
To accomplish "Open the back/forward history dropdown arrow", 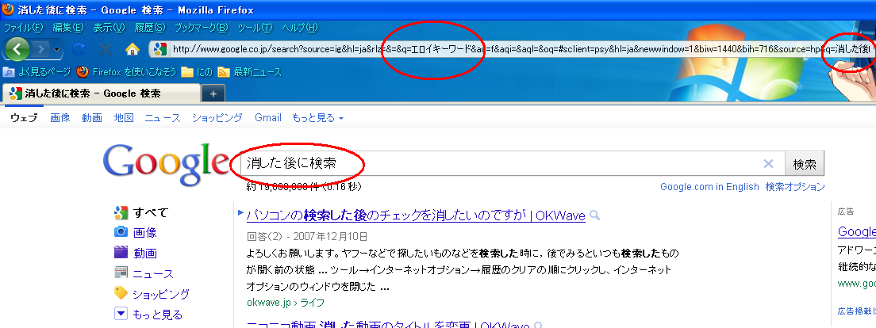I will (x=57, y=50).
